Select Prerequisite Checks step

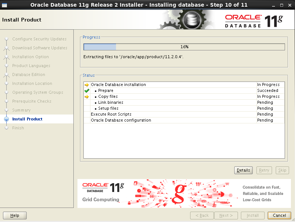coord(32,101)
